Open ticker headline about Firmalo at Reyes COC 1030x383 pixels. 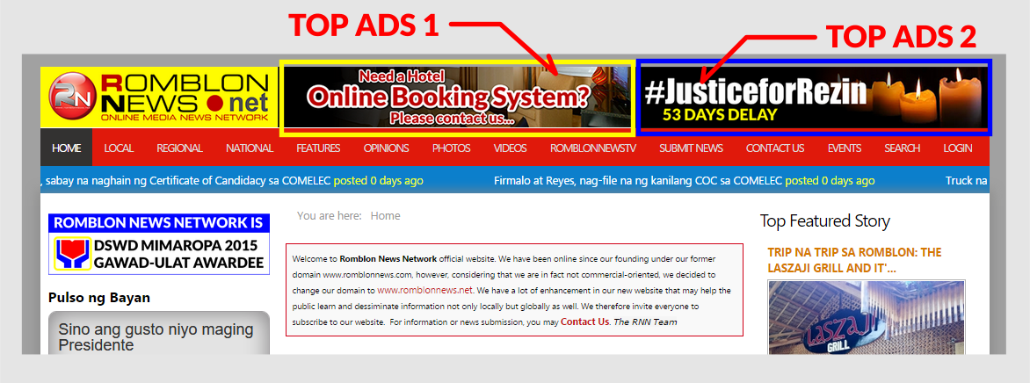coord(638,180)
